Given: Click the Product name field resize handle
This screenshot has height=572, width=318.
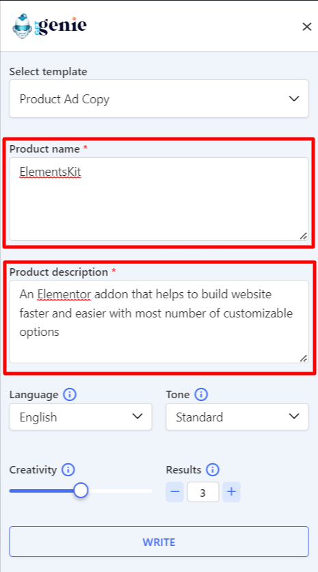Looking at the screenshot, I should point(304,236).
